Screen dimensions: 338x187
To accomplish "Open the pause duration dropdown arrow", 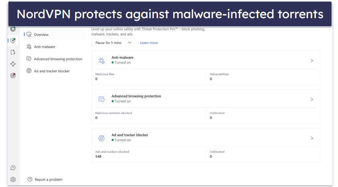I will tap(129, 43).
